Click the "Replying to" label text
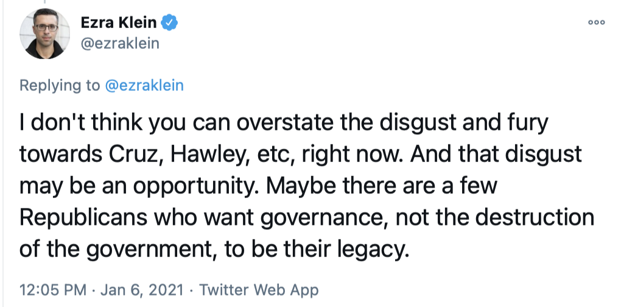Viewport: 621px width, 307px height. coord(60,86)
